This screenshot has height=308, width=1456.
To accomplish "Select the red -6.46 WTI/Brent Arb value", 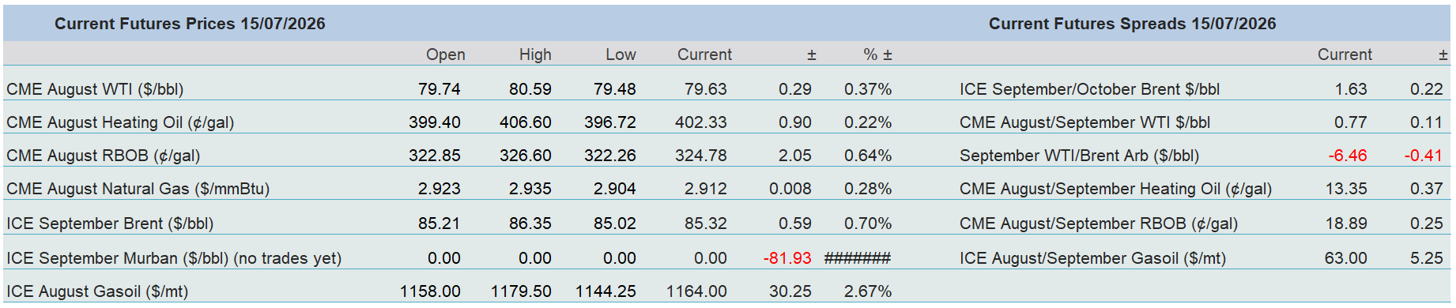I will 1348,156.
